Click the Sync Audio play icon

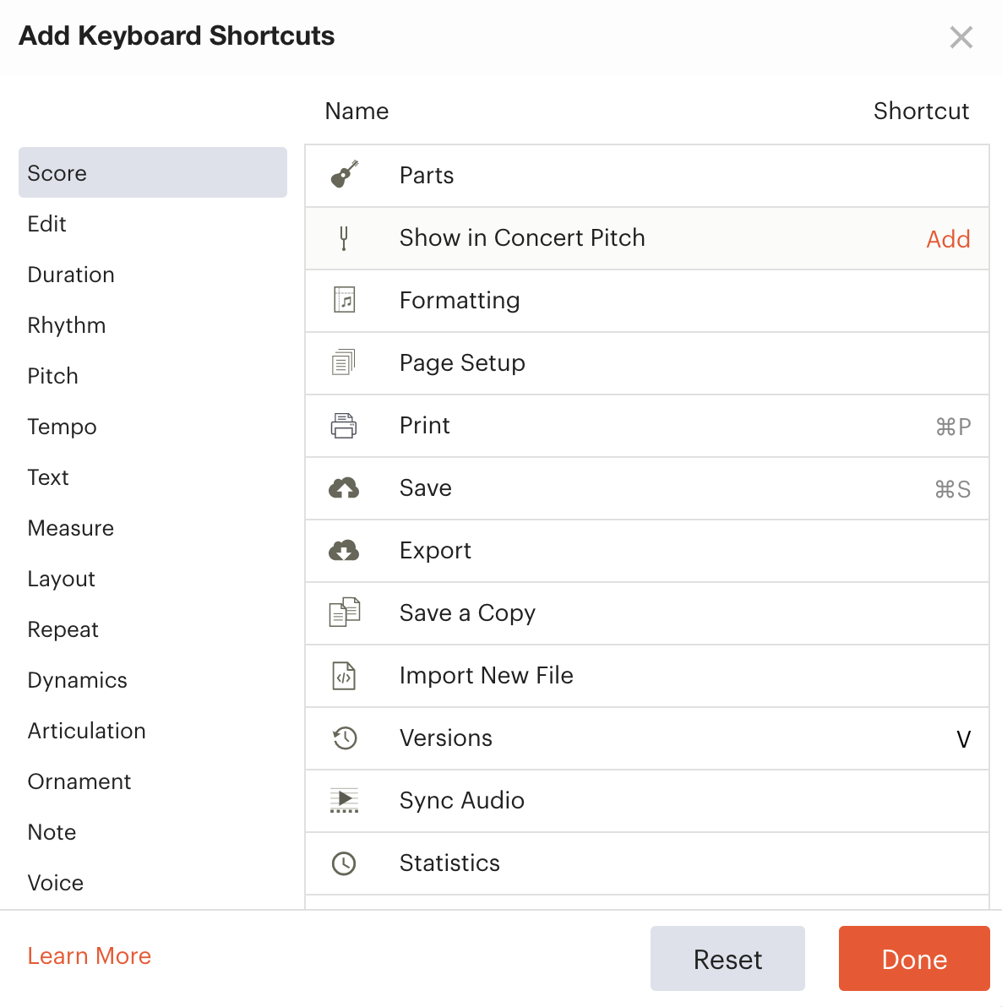pyautogui.click(x=344, y=800)
